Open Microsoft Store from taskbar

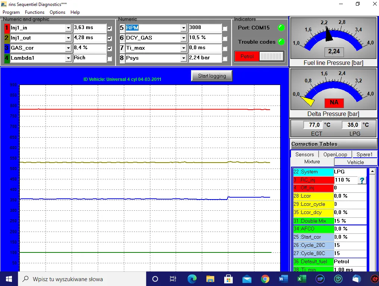228,279
